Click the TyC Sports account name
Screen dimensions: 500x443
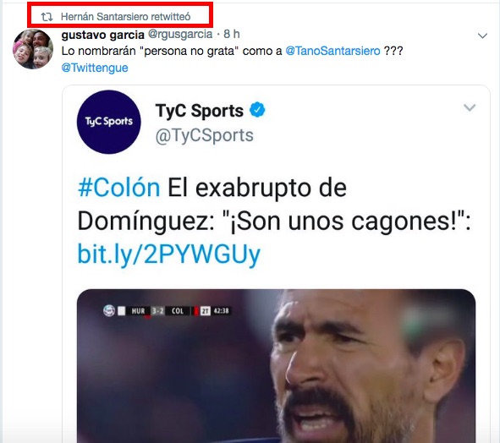(200, 111)
